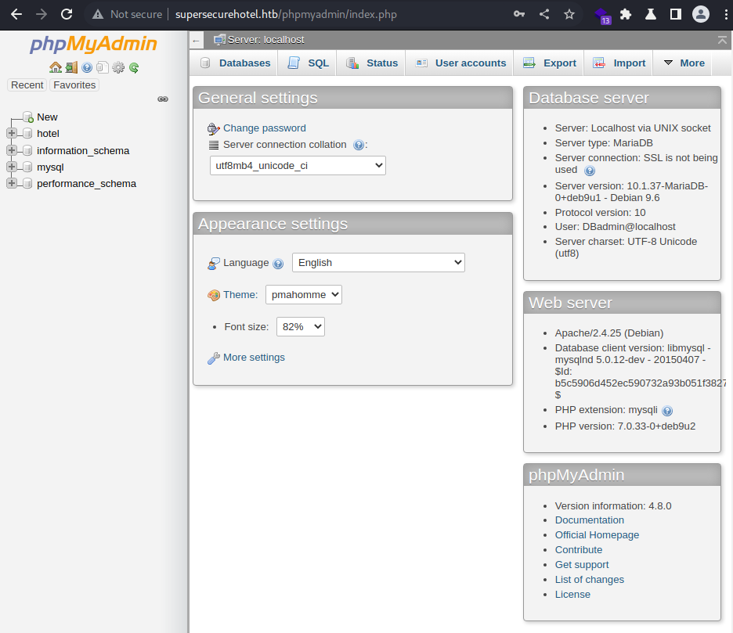Open the Databases tab
733x633 pixels.
coord(235,63)
